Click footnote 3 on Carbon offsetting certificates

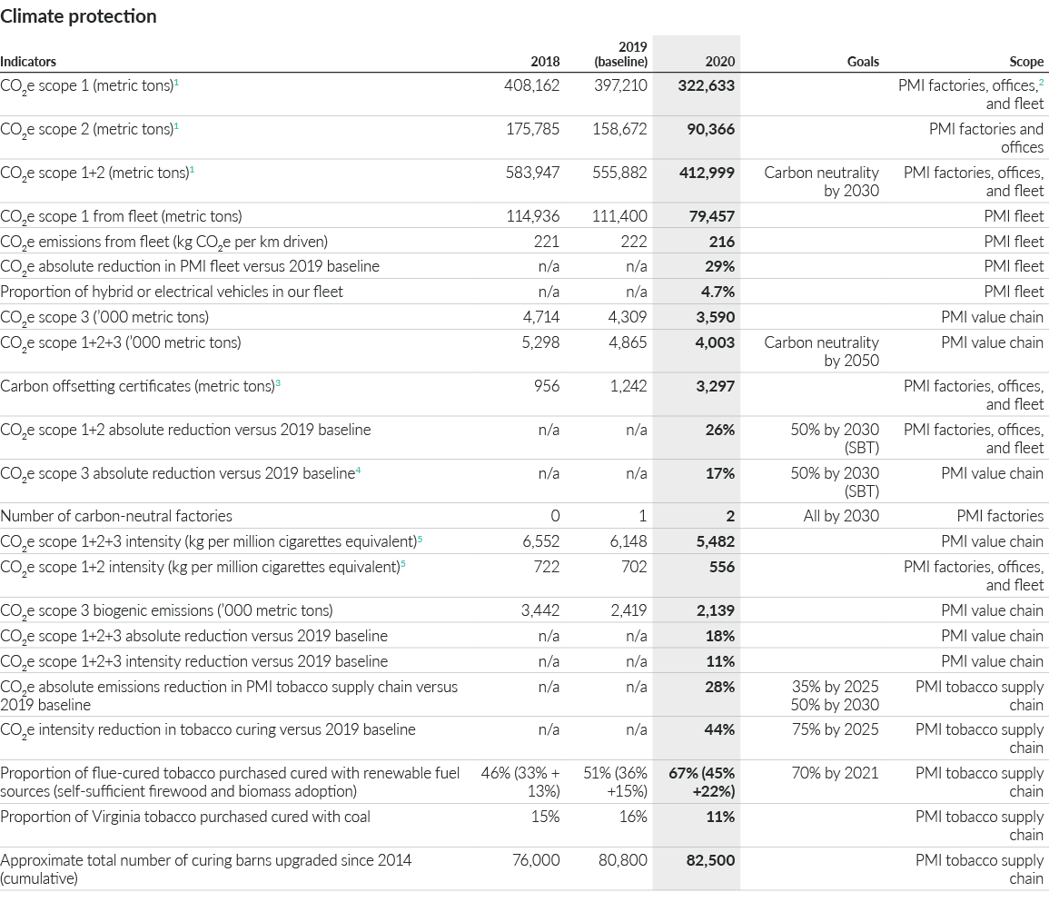coord(278,381)
